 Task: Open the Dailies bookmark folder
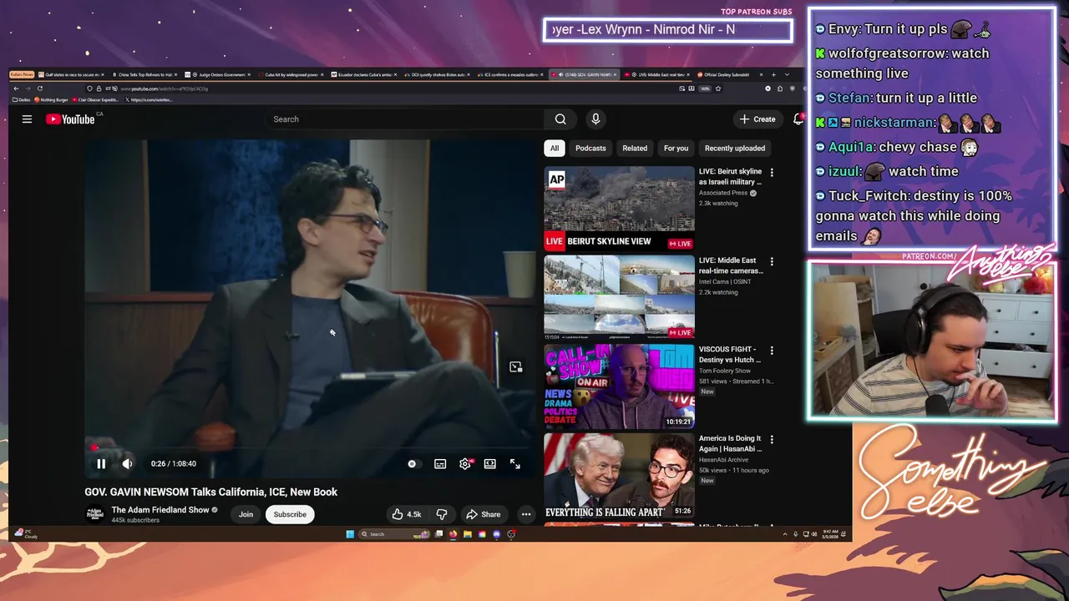21,99
